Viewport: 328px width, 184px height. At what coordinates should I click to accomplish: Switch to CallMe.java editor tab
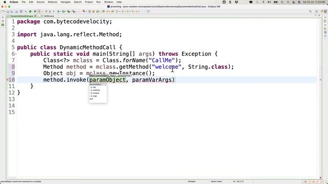click(x=49, y=16)
